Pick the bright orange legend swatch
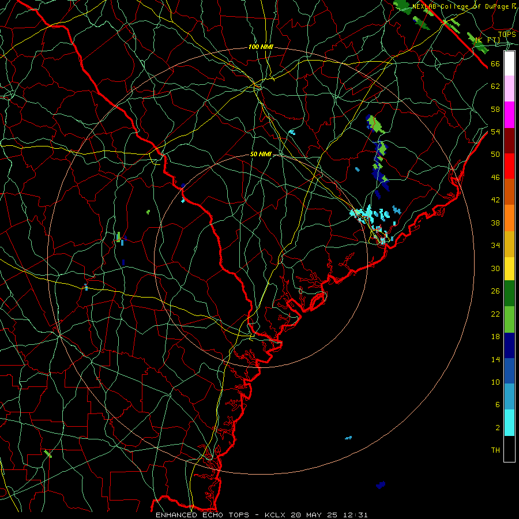 (x=509, y=218)
